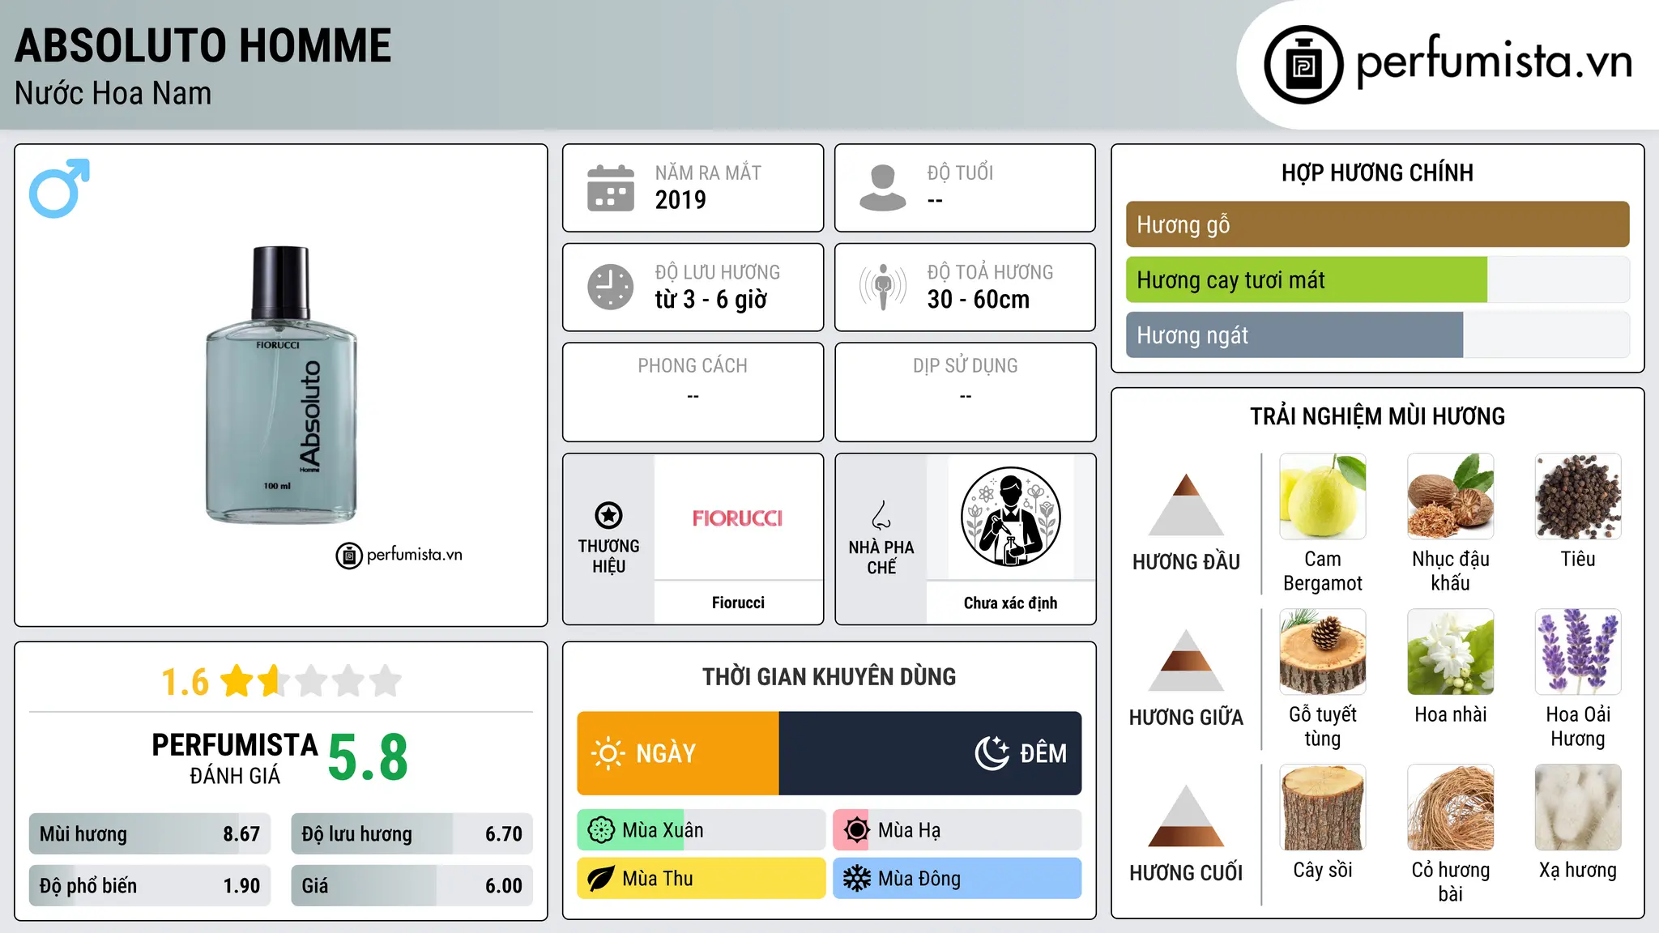Viewport: 1659px width, 933px height.
Task: Click the blue Mùa Đông season bar
Action: coord(957,879)
